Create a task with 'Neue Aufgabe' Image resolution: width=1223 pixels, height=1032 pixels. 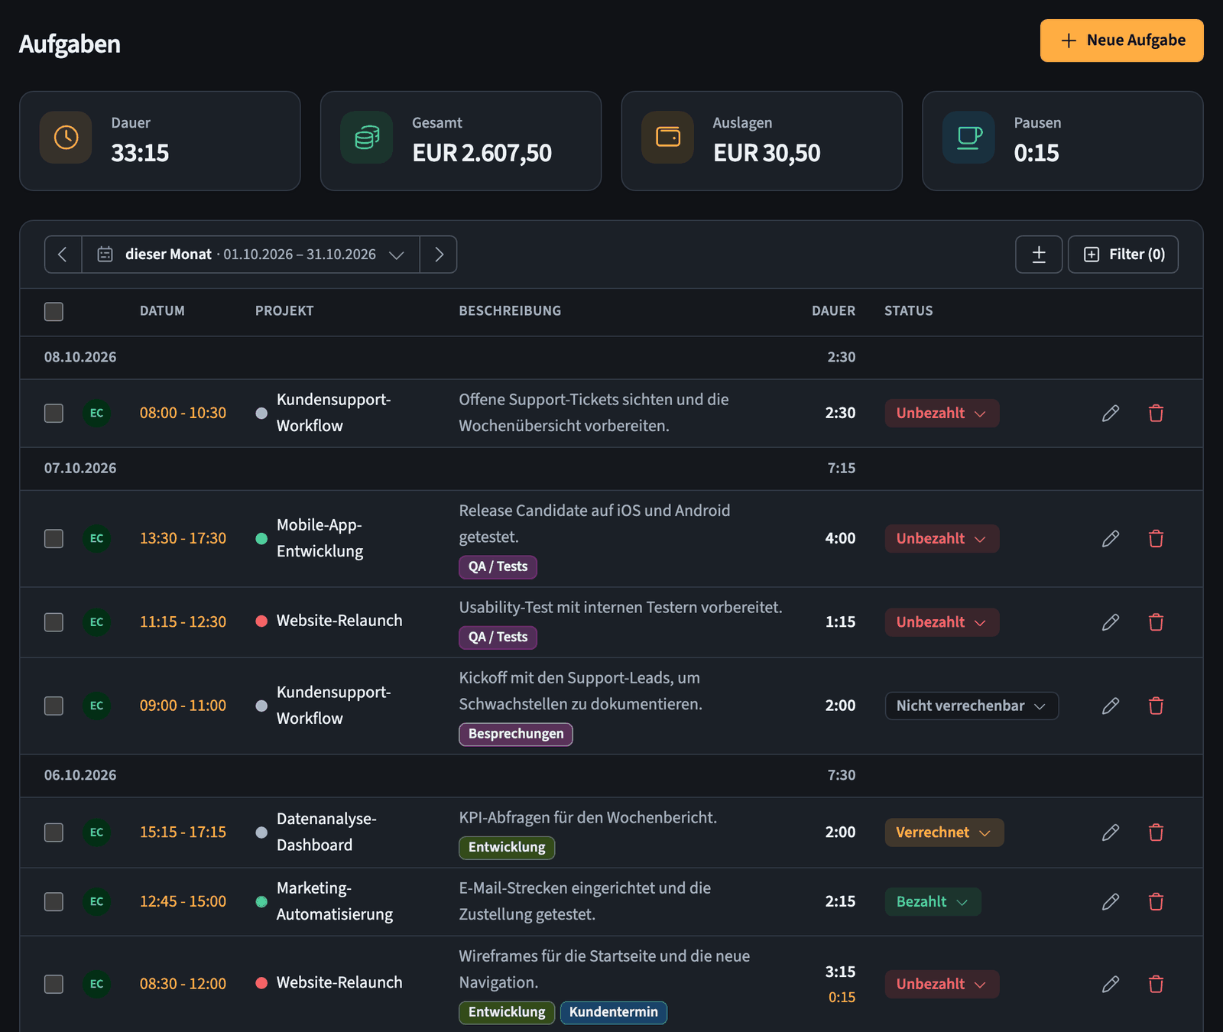(1121, 41)
